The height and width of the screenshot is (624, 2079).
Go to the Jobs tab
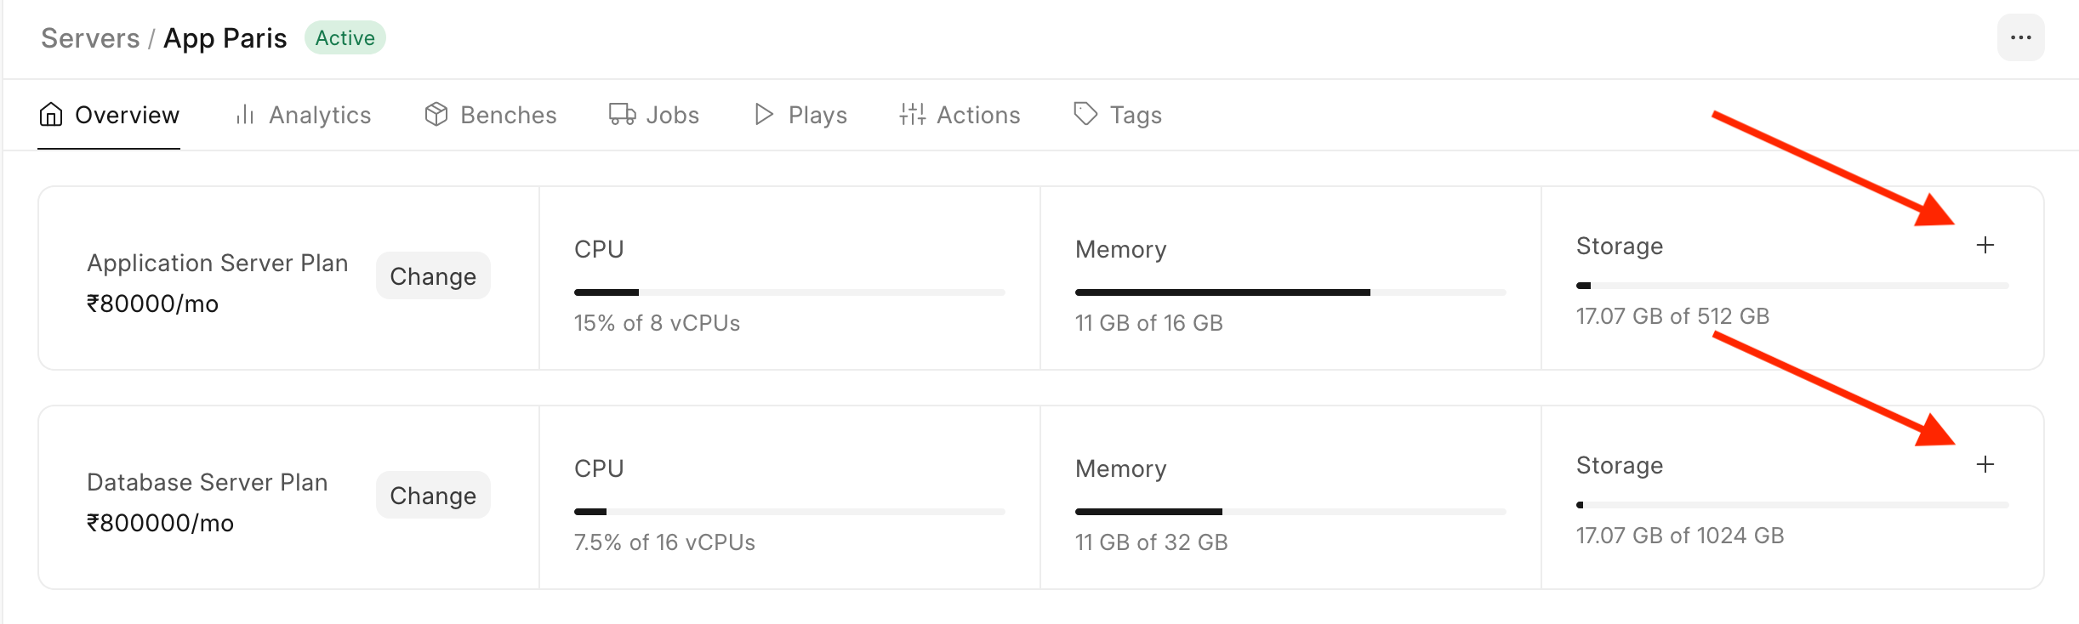pos(654,115)
